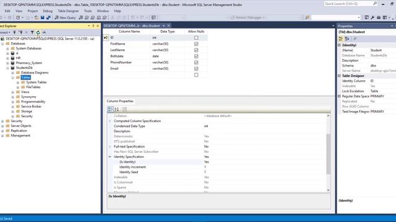Image resolution: width=396 pixels, height=222 pixels.
Task: Click the Save disk icon in toolbar
Action: (x=43, y=18)
